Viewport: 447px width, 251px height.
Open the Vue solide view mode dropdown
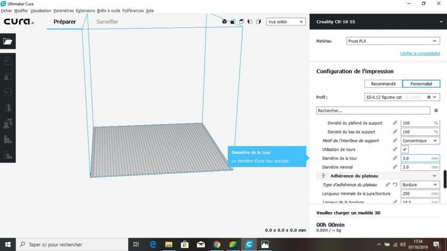coord(286,21)
